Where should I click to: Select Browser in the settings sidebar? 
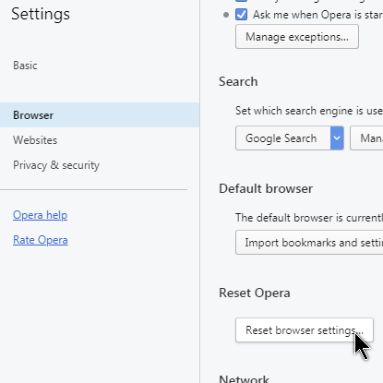coord(100,115)
